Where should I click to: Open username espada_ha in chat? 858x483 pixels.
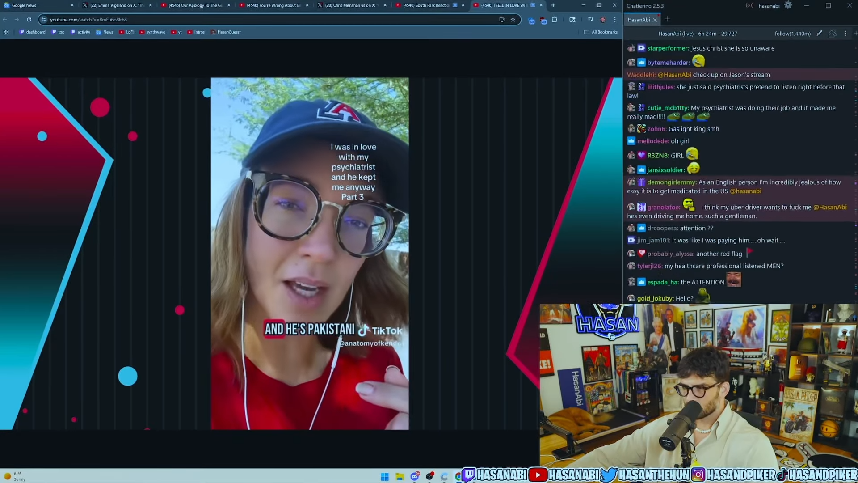coord(663,282)
